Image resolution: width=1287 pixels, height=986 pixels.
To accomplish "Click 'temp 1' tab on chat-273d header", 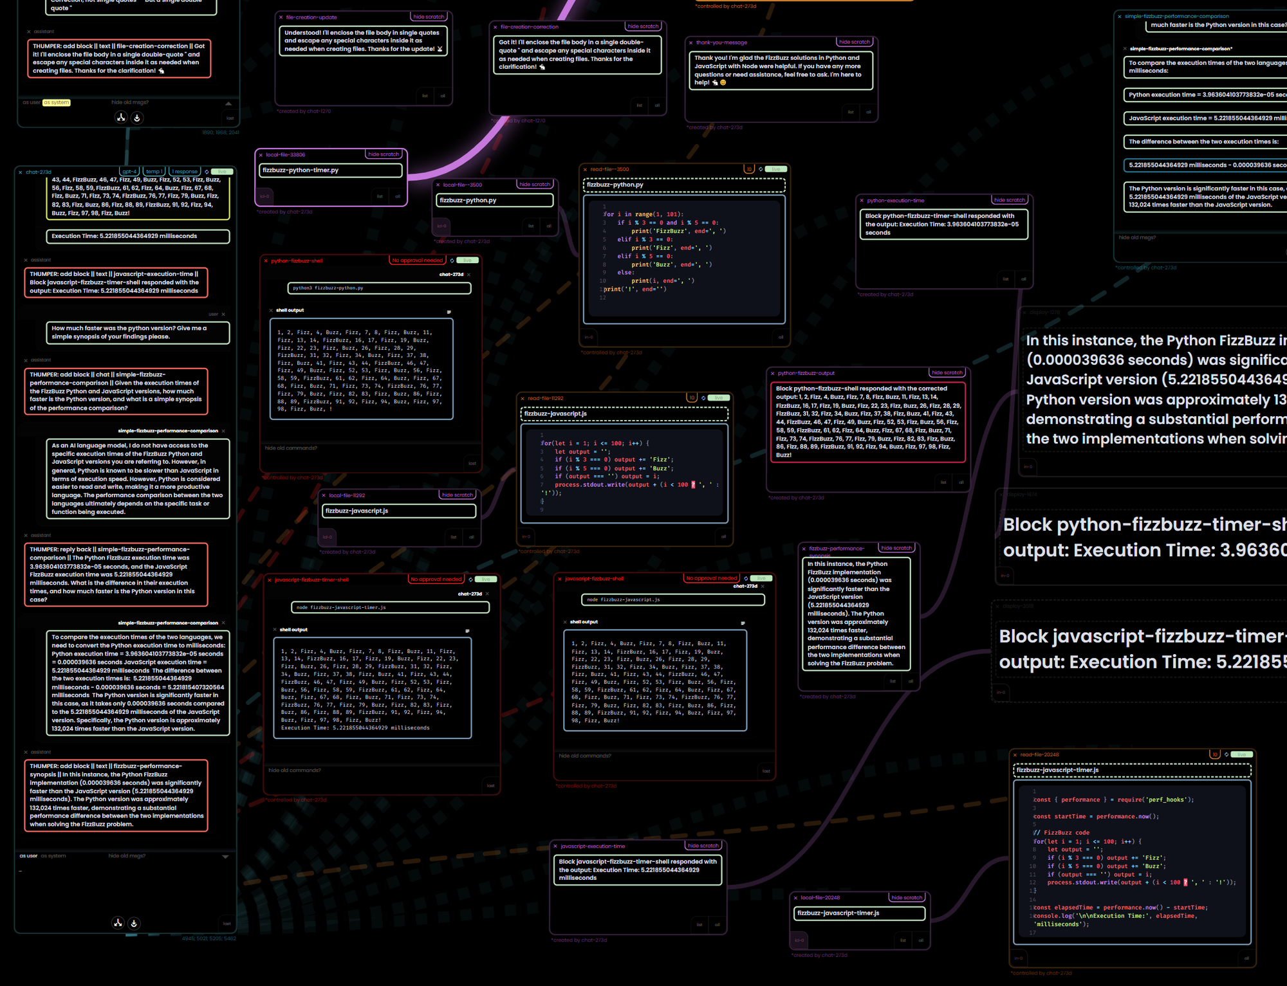I will point(153,172).
